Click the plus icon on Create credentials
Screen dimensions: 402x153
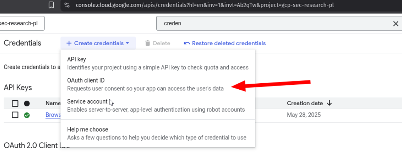click(x=69, y=43)
